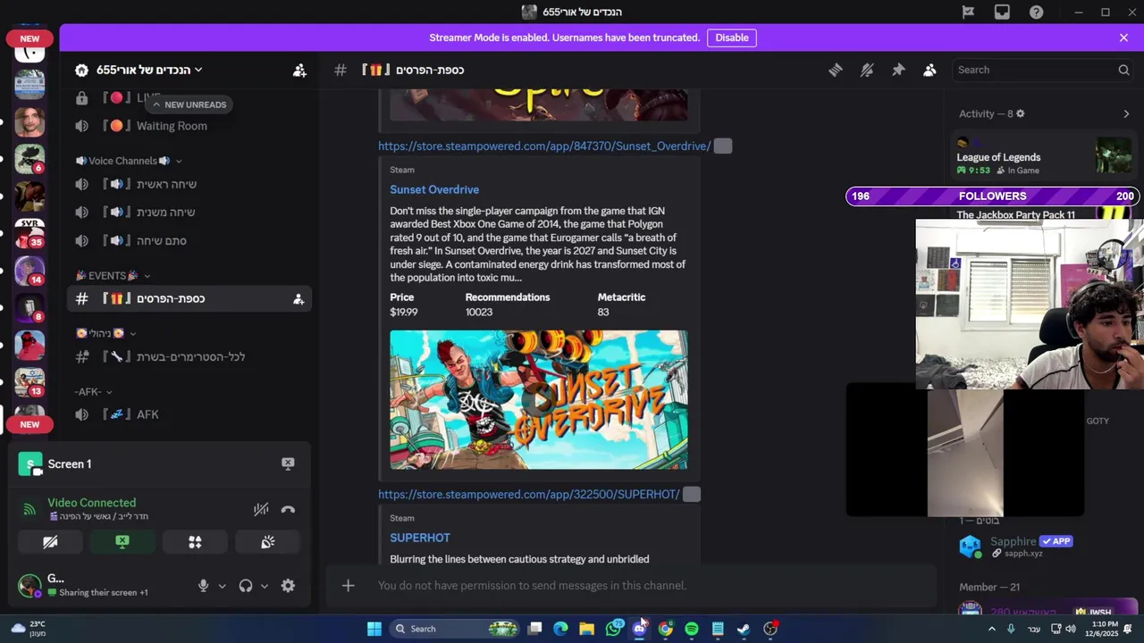Click the server icon with 13 badge
1144x643 pixels.
pyautogui.click(x=29, y=382)
